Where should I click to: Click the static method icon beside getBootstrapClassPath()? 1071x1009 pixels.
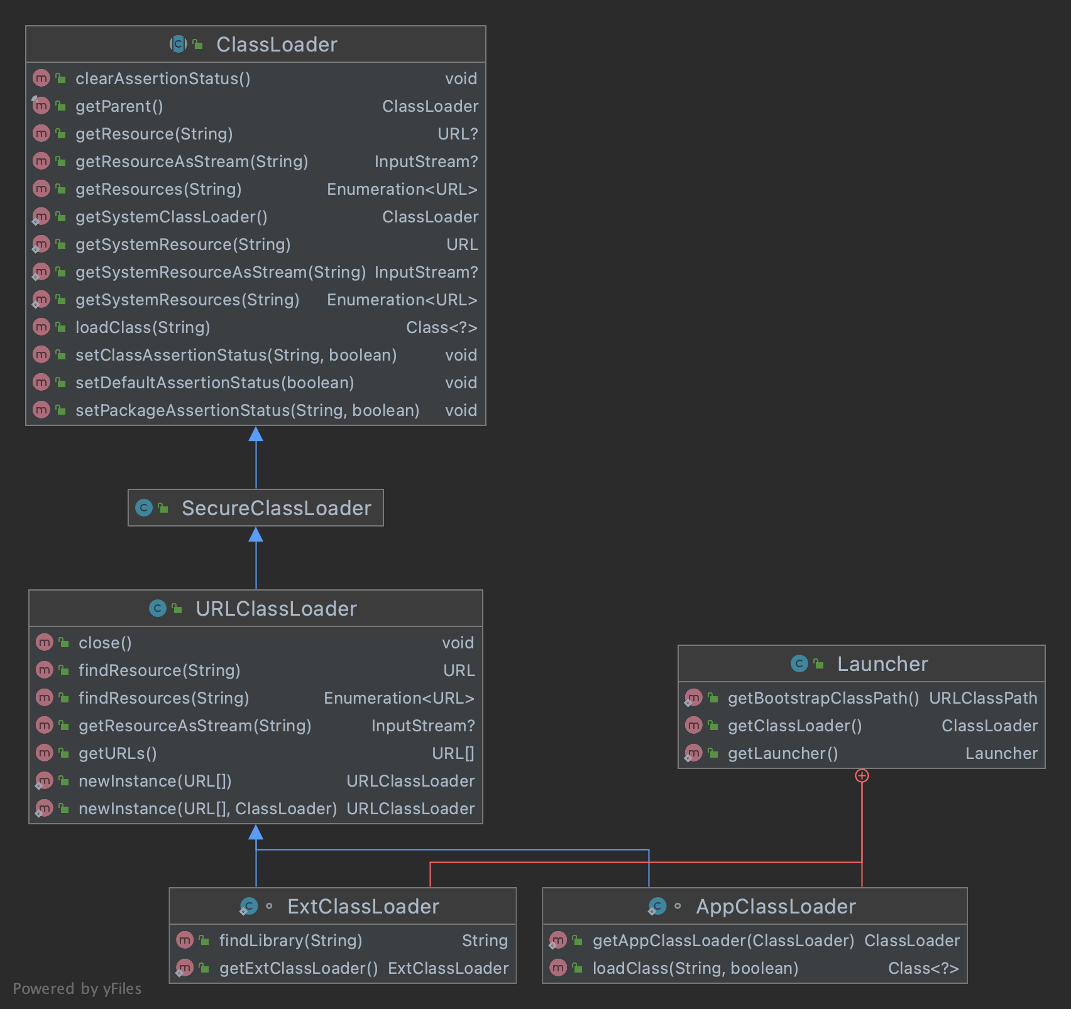(693, 698)
